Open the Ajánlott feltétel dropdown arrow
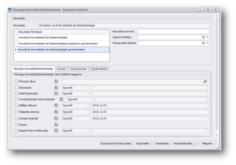 pyautogui.click(x=208, y=37)
